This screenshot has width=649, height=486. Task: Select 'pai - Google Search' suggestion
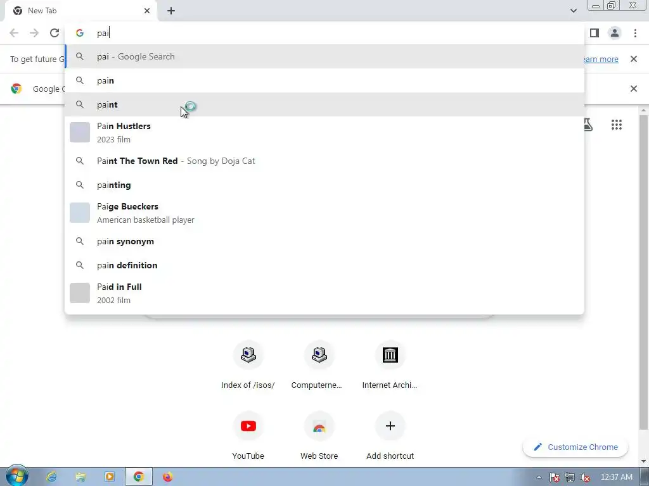coord(324,56)
